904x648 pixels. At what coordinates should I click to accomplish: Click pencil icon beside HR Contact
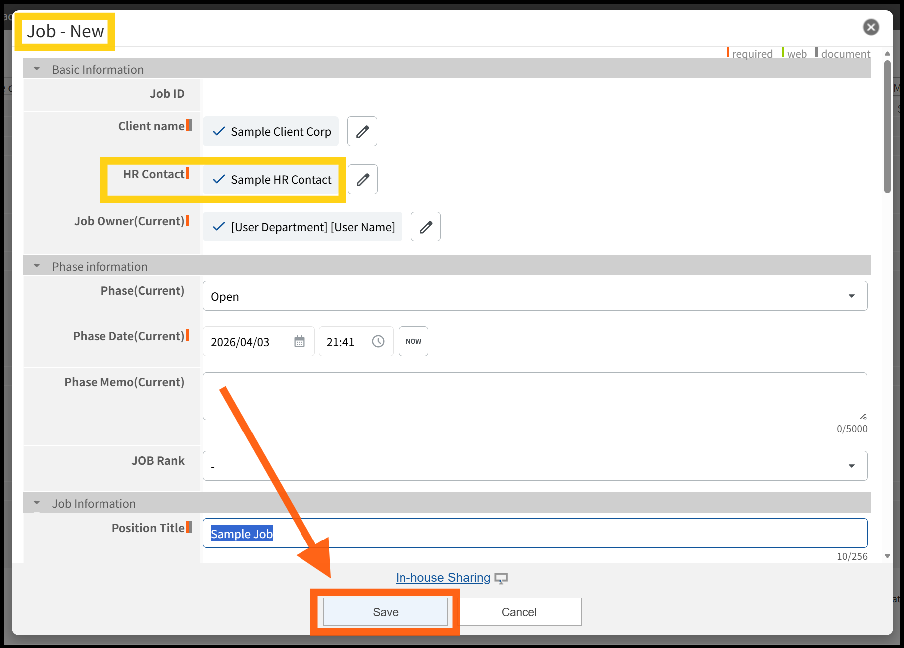(362, 179)
